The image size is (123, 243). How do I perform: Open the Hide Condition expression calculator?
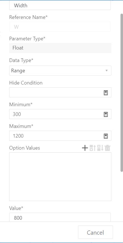[x=106, y=93]
